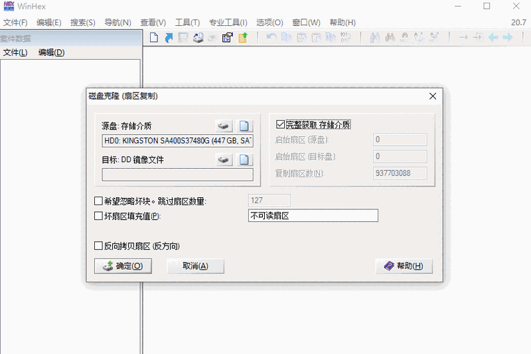Viewport: 531px width, 354px height.
Task: Click the 101/010 modify data icon
Action: (345, 37)
